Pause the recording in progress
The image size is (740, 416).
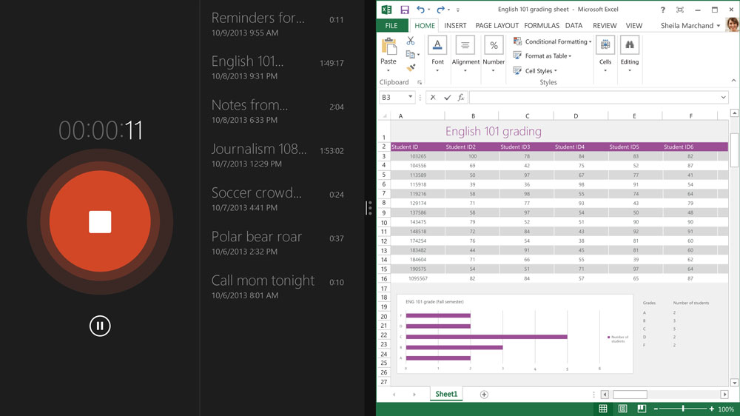point(100,325)
